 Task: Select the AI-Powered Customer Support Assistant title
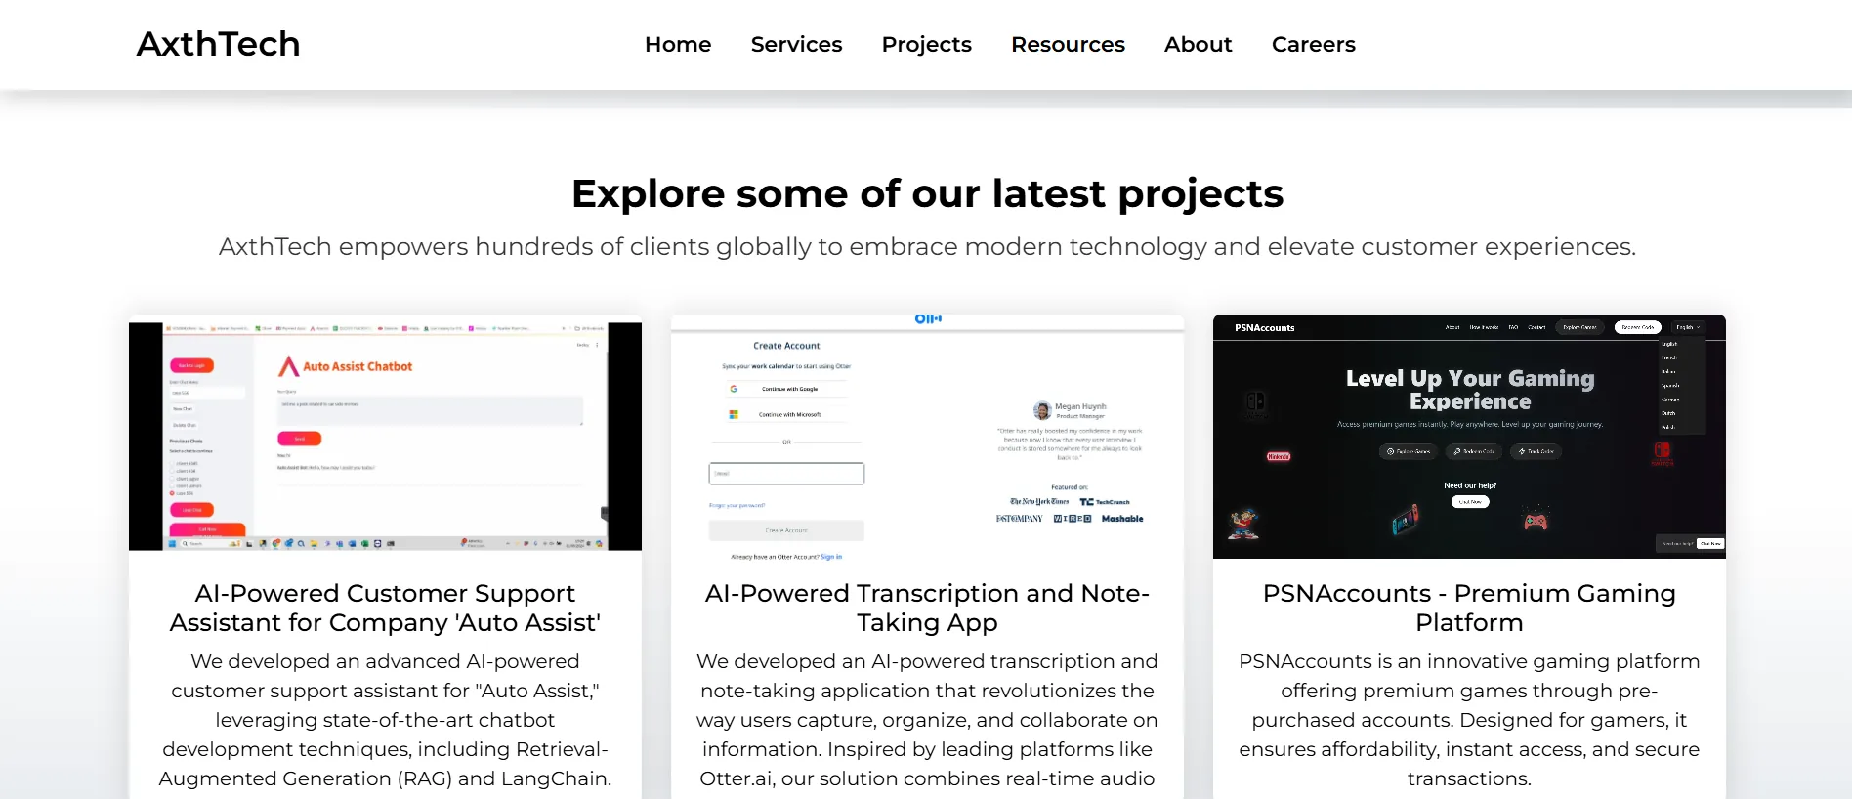coord(385,608)
